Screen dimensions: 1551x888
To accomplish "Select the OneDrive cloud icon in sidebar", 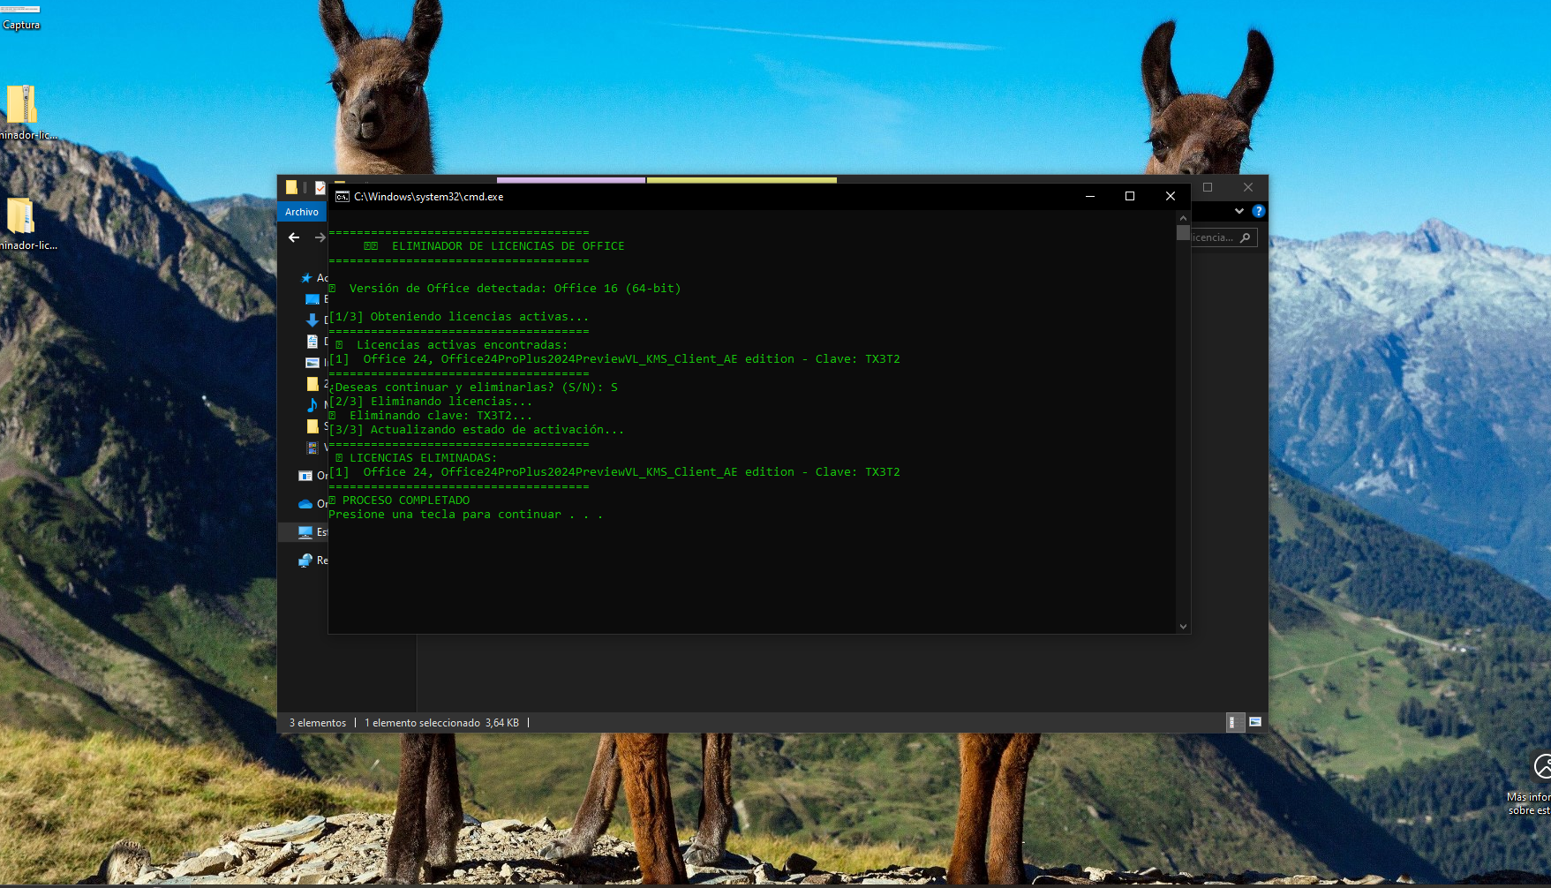I will coord(305,504).
